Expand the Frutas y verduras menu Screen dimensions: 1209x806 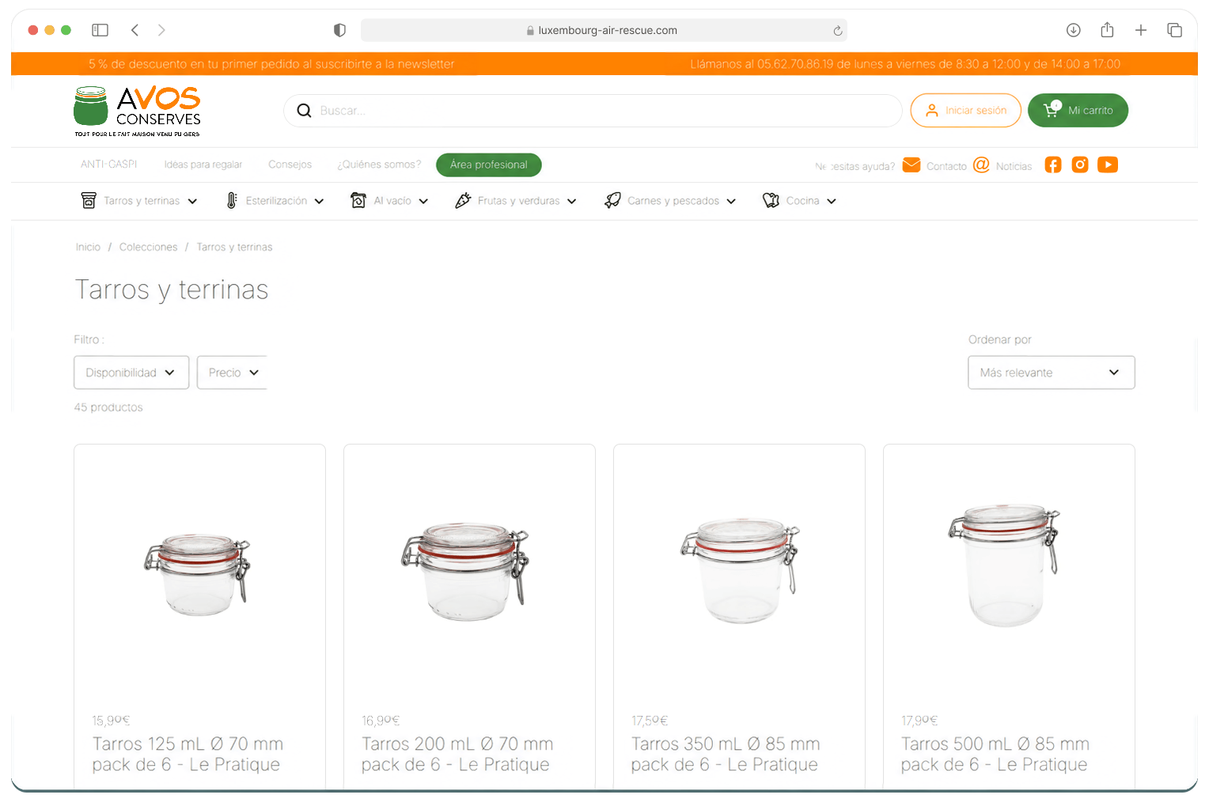pos(516,201)
